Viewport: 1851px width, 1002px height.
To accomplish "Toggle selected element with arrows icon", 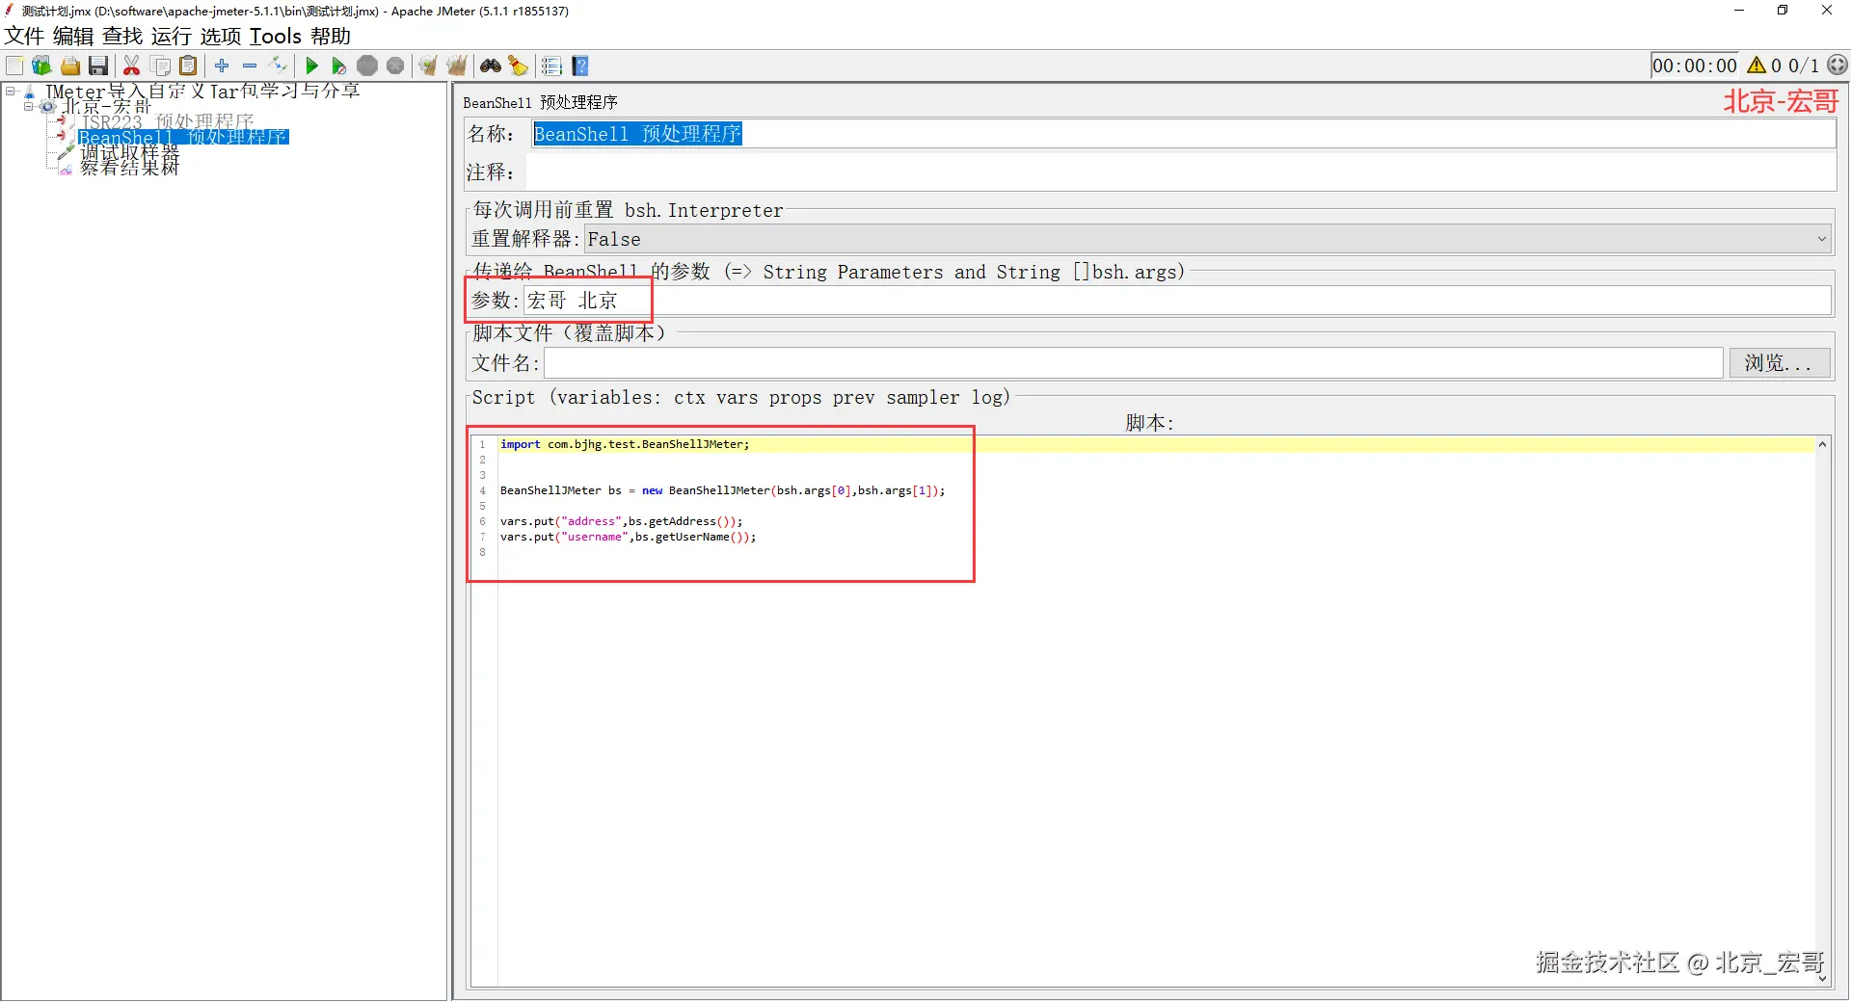I will point(279,66).
